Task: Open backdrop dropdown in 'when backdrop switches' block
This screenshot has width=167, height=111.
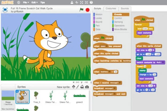Action: point(126,61)
